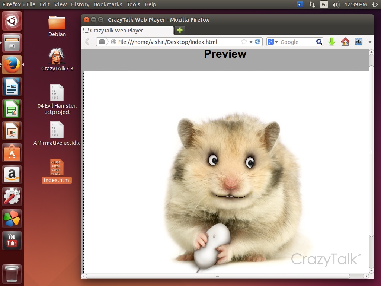
Task: Click the bookmarks toolbar button beside Home
Action: click(358, 42)
